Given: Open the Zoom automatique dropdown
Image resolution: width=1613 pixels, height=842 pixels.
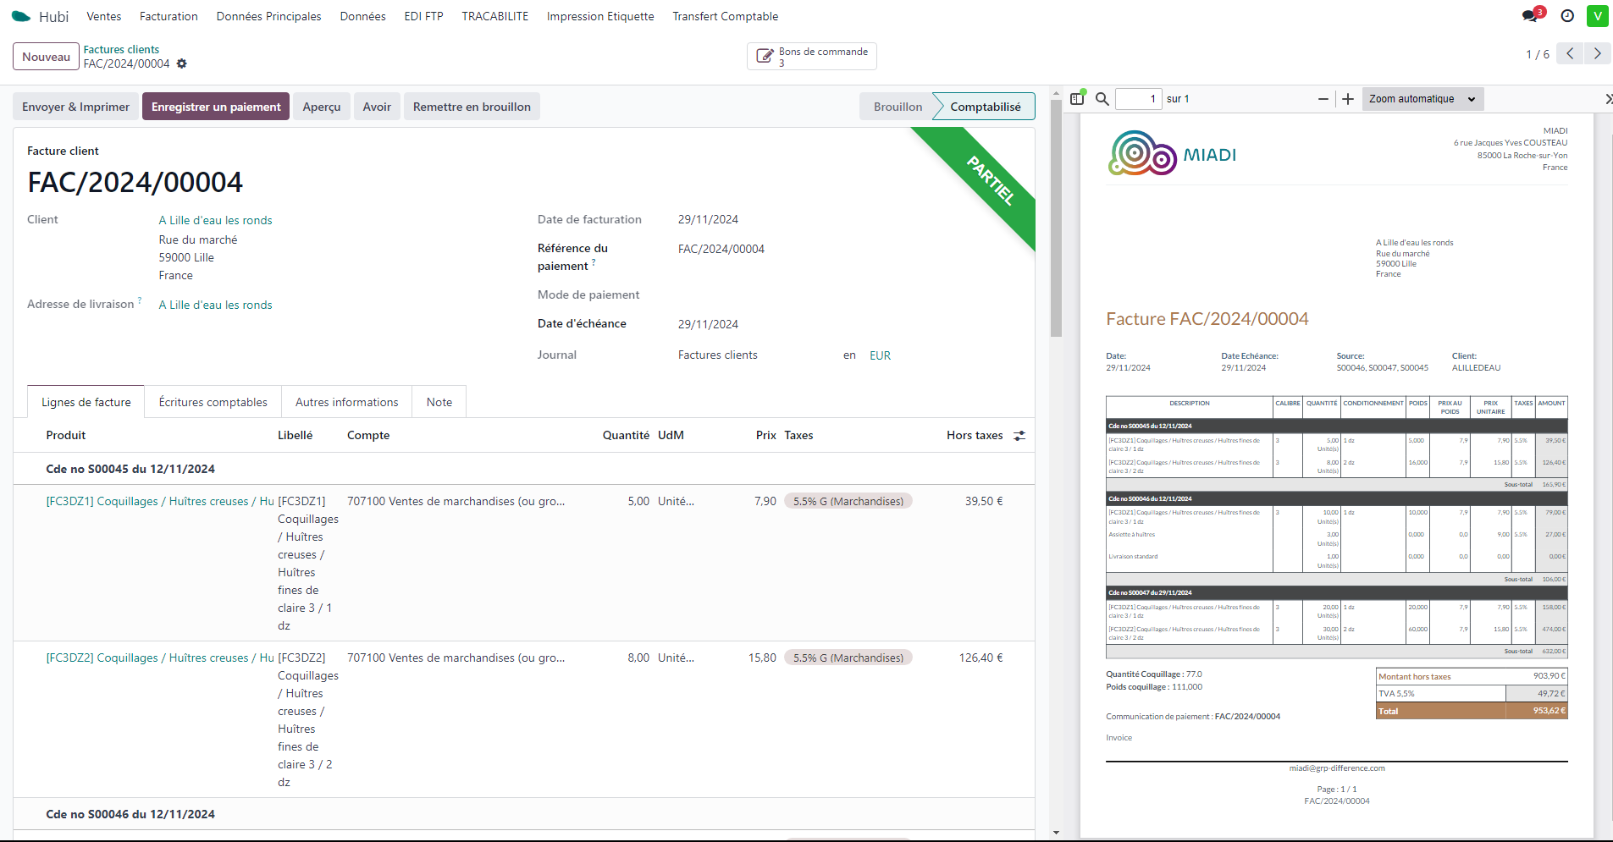Looking at the screenshot, I should coord(1422,99).
